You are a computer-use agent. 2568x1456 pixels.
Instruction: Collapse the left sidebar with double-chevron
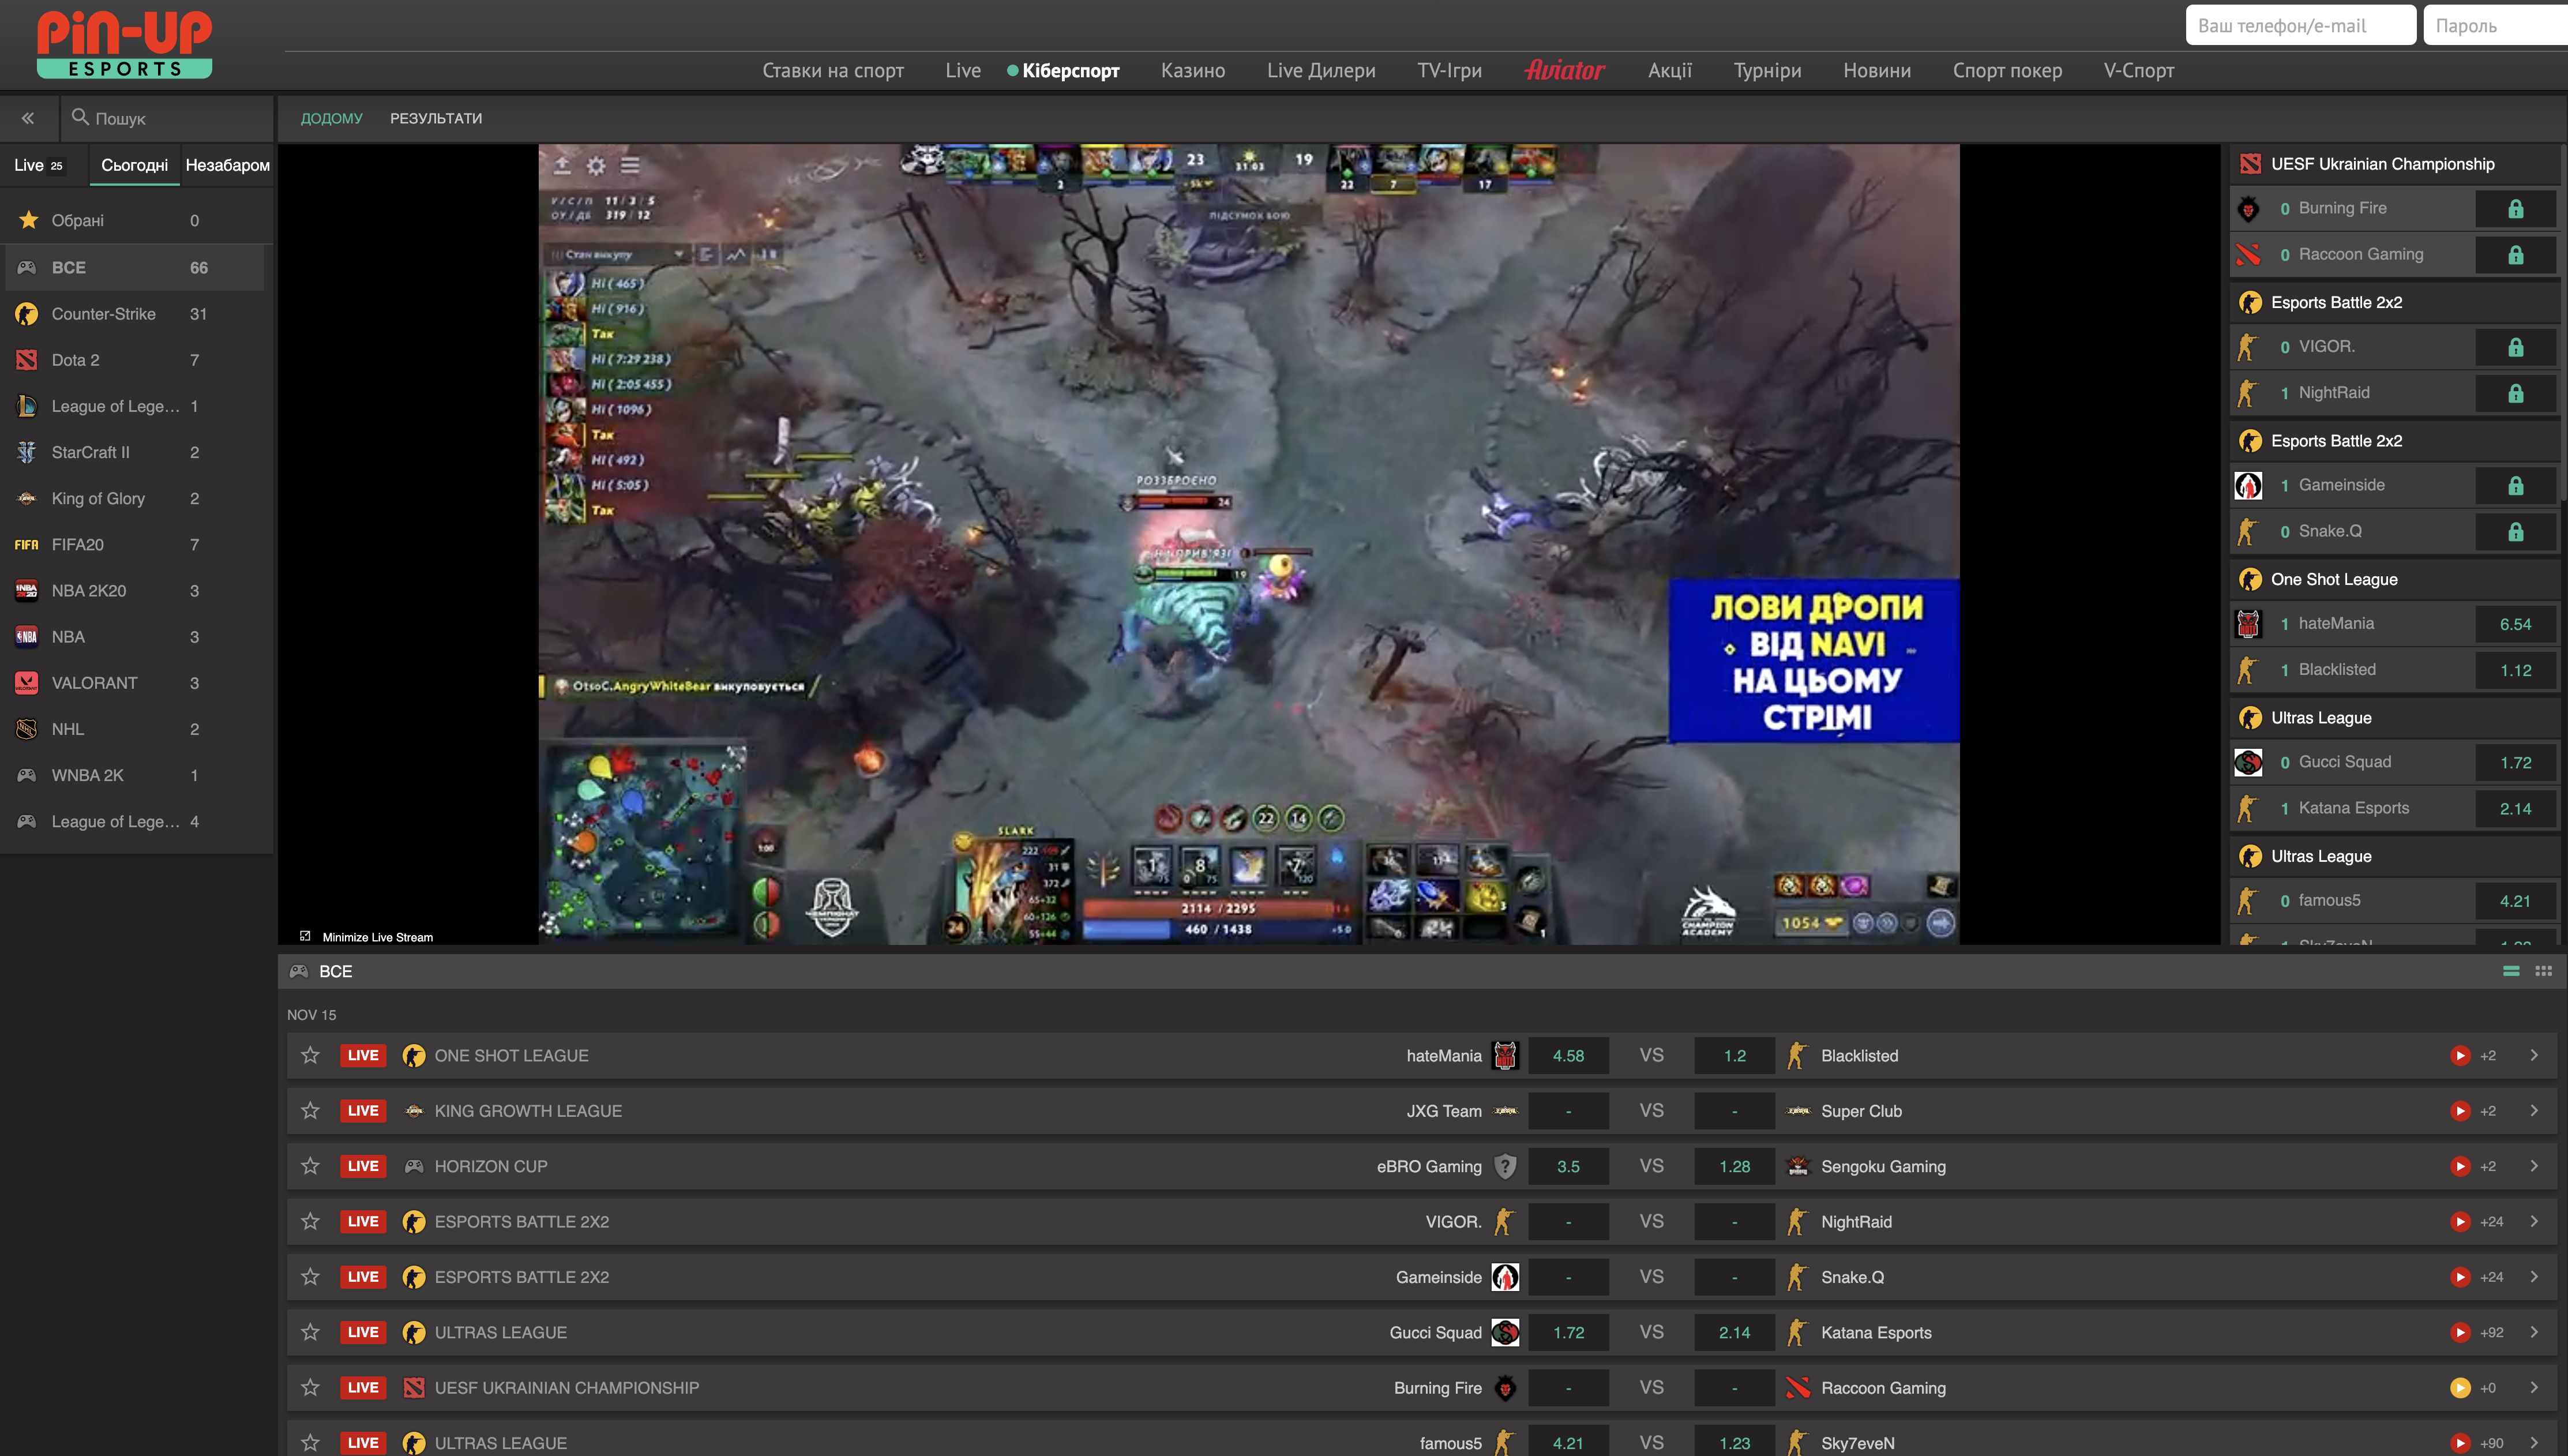pos(28,118)
